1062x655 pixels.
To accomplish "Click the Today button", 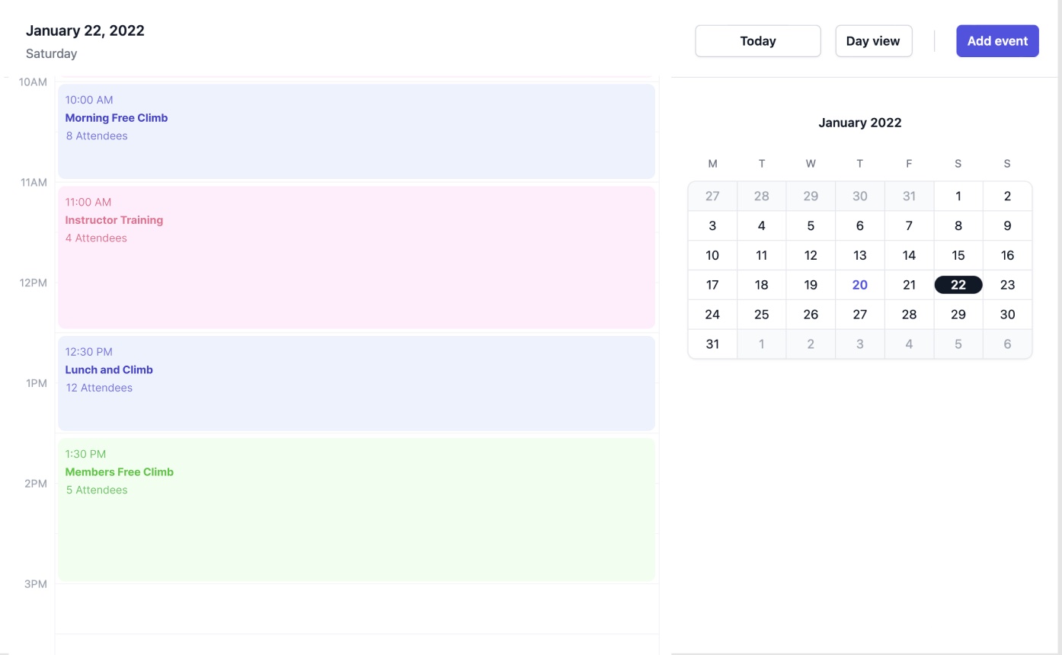I will point(757,40).
